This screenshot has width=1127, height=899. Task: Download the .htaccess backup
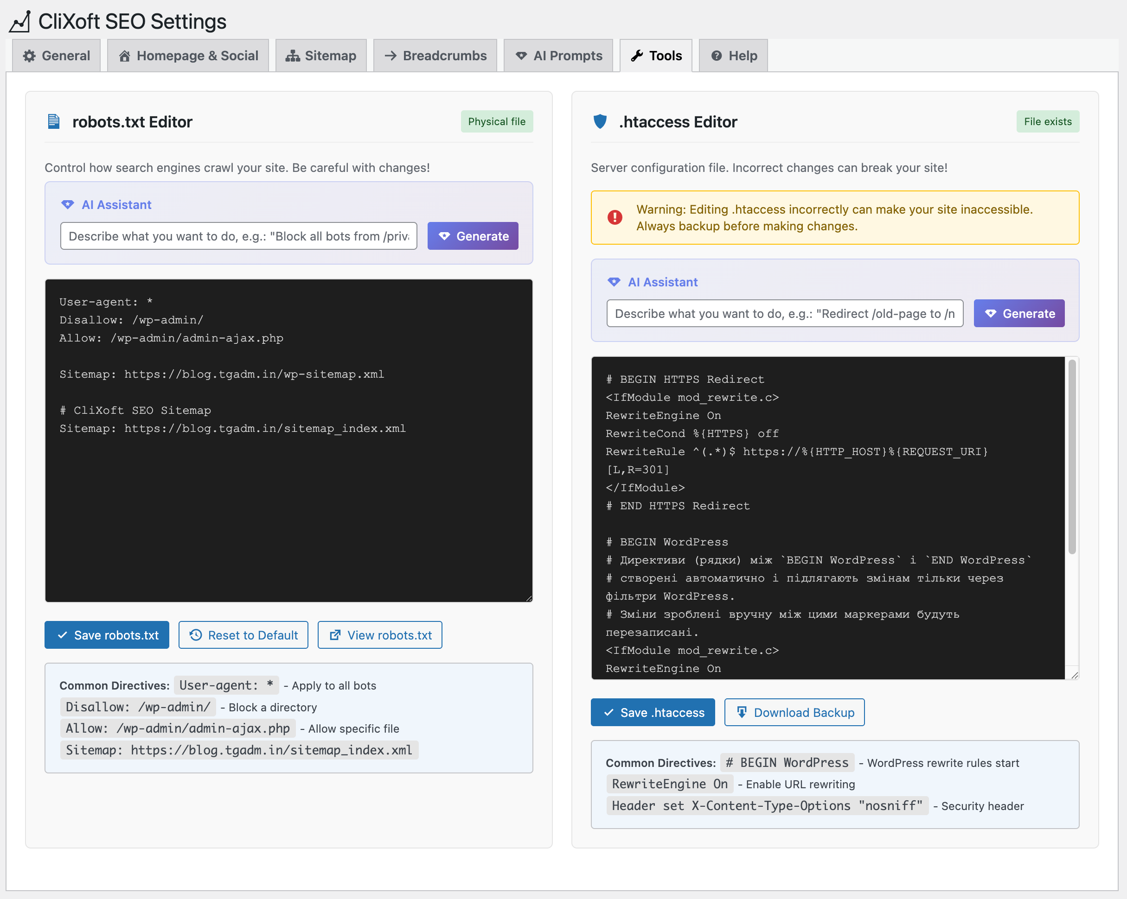(794, 713)
